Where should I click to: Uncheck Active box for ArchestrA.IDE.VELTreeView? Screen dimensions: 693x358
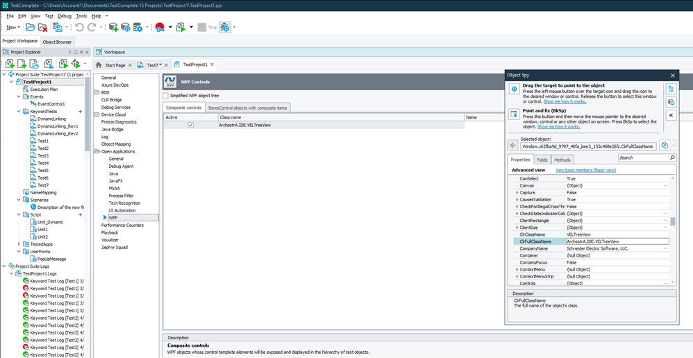pyautogui.click(x=190, y=126)
